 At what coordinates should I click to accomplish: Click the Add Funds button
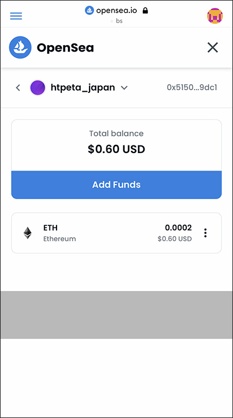[x=116, y=185]
